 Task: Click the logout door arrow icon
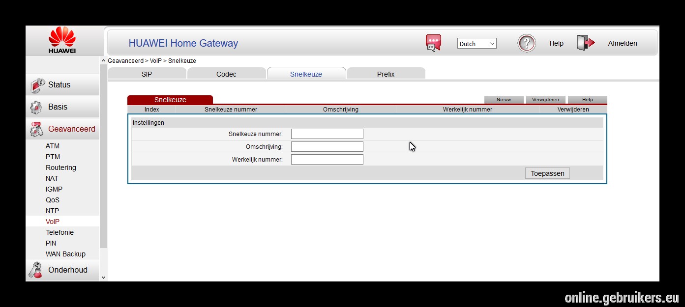[586, 43]
